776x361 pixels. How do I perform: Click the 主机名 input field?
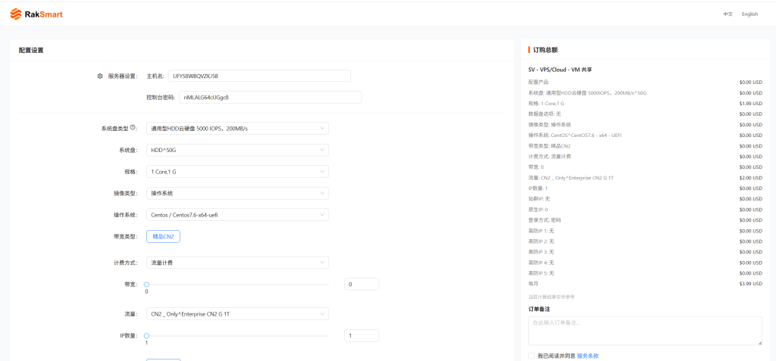click(259, 76)
